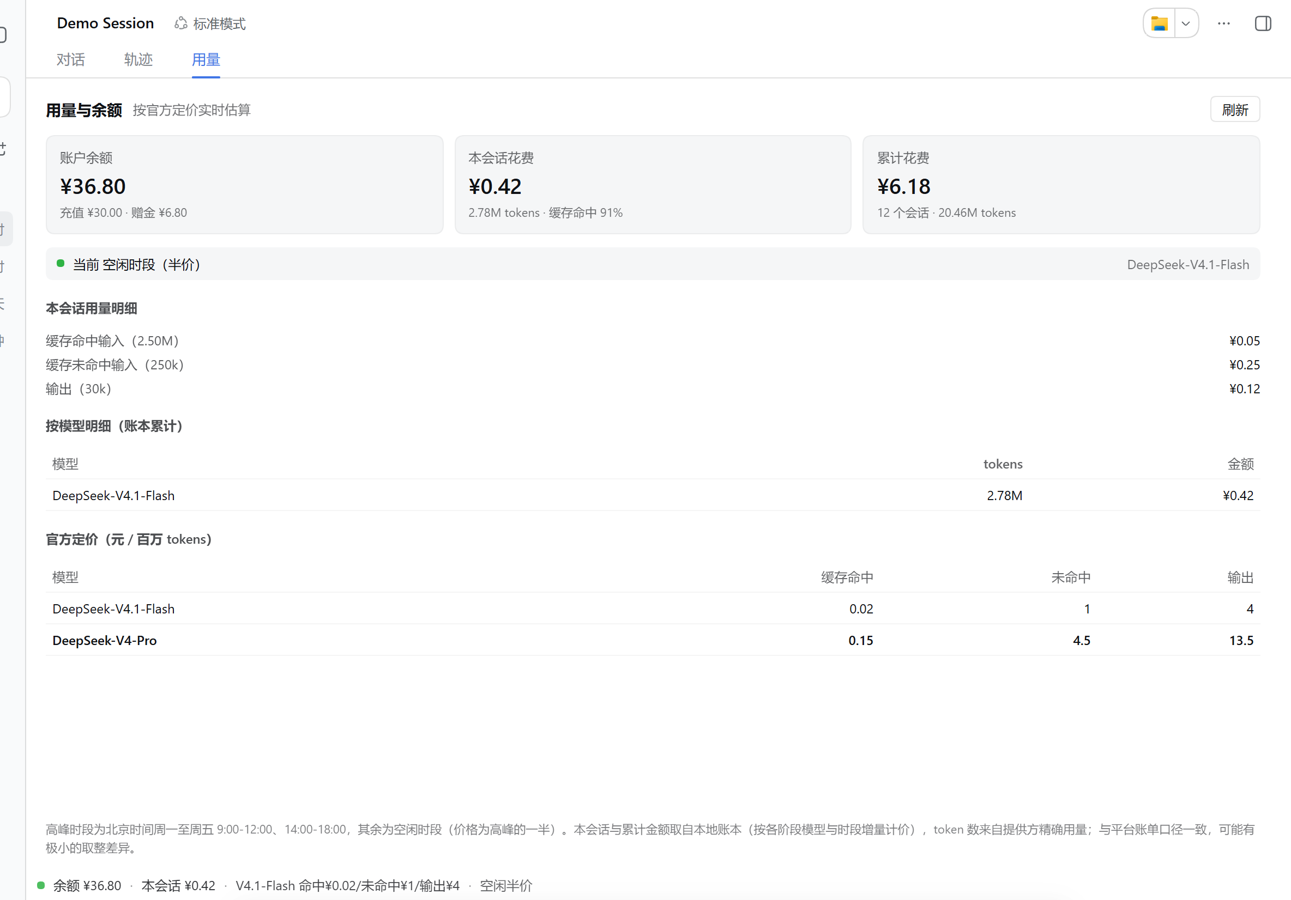Screen dimensions: 1291x900
Task: Click the 刷新 button
Action: pos(1235,110)
